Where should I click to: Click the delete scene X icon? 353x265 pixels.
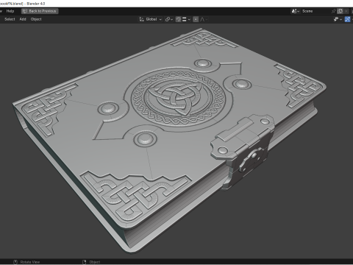coord(346,11)
